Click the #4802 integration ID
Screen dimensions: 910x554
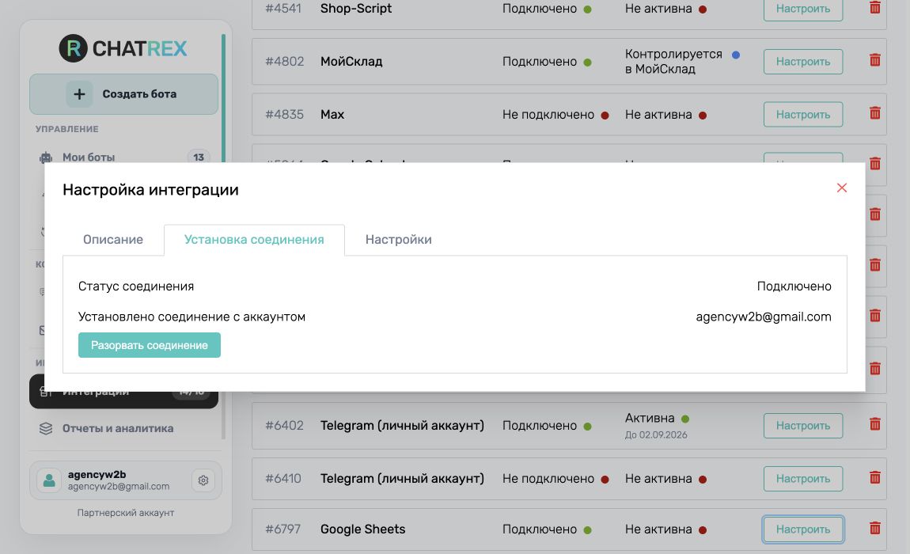284,62
